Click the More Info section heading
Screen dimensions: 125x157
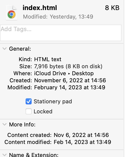tap(22, 124)
